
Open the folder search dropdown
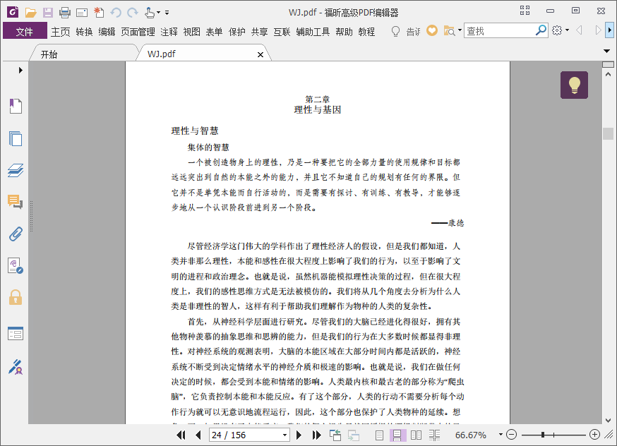point(460,30)
